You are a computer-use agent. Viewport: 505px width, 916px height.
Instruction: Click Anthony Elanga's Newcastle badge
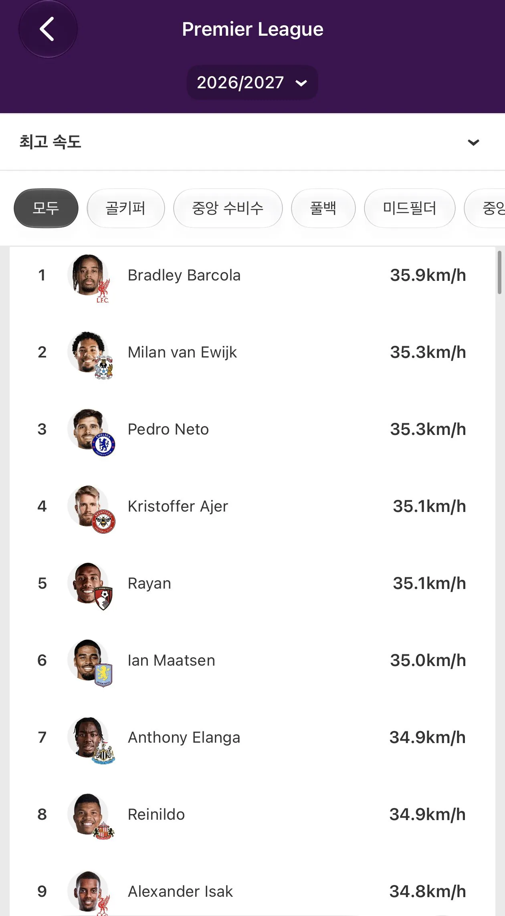[104, 753]
